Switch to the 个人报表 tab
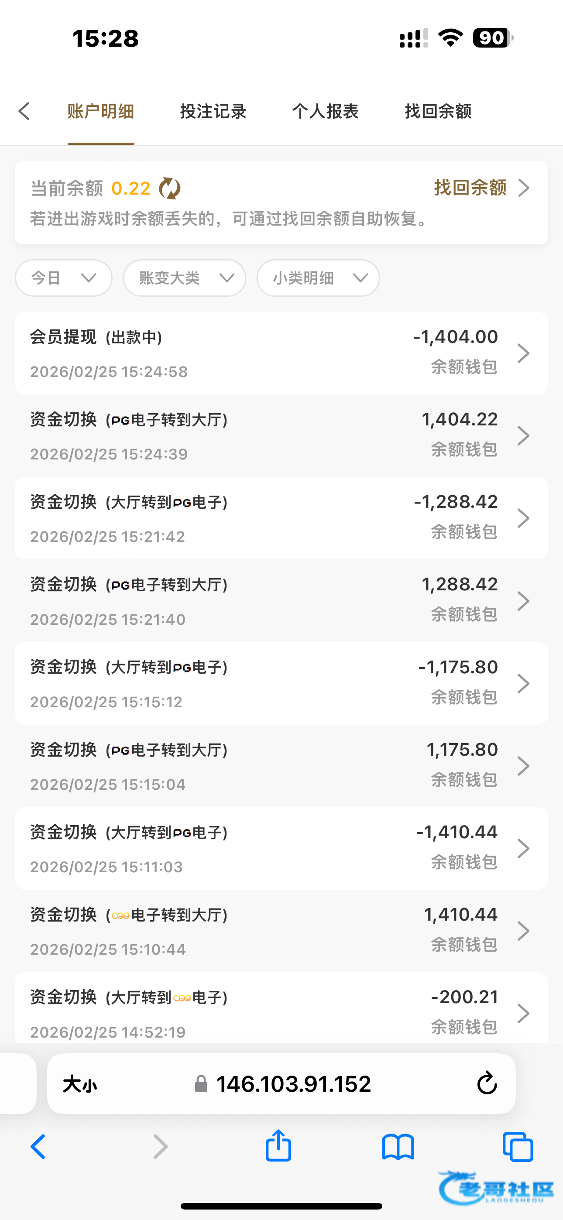 pos(326,112)
